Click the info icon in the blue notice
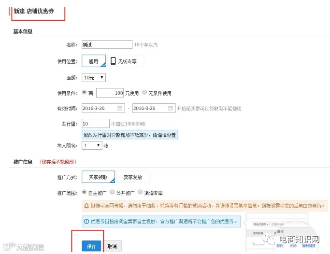Image resolution: width=330 pixels, height=254 pixels. 86,221
